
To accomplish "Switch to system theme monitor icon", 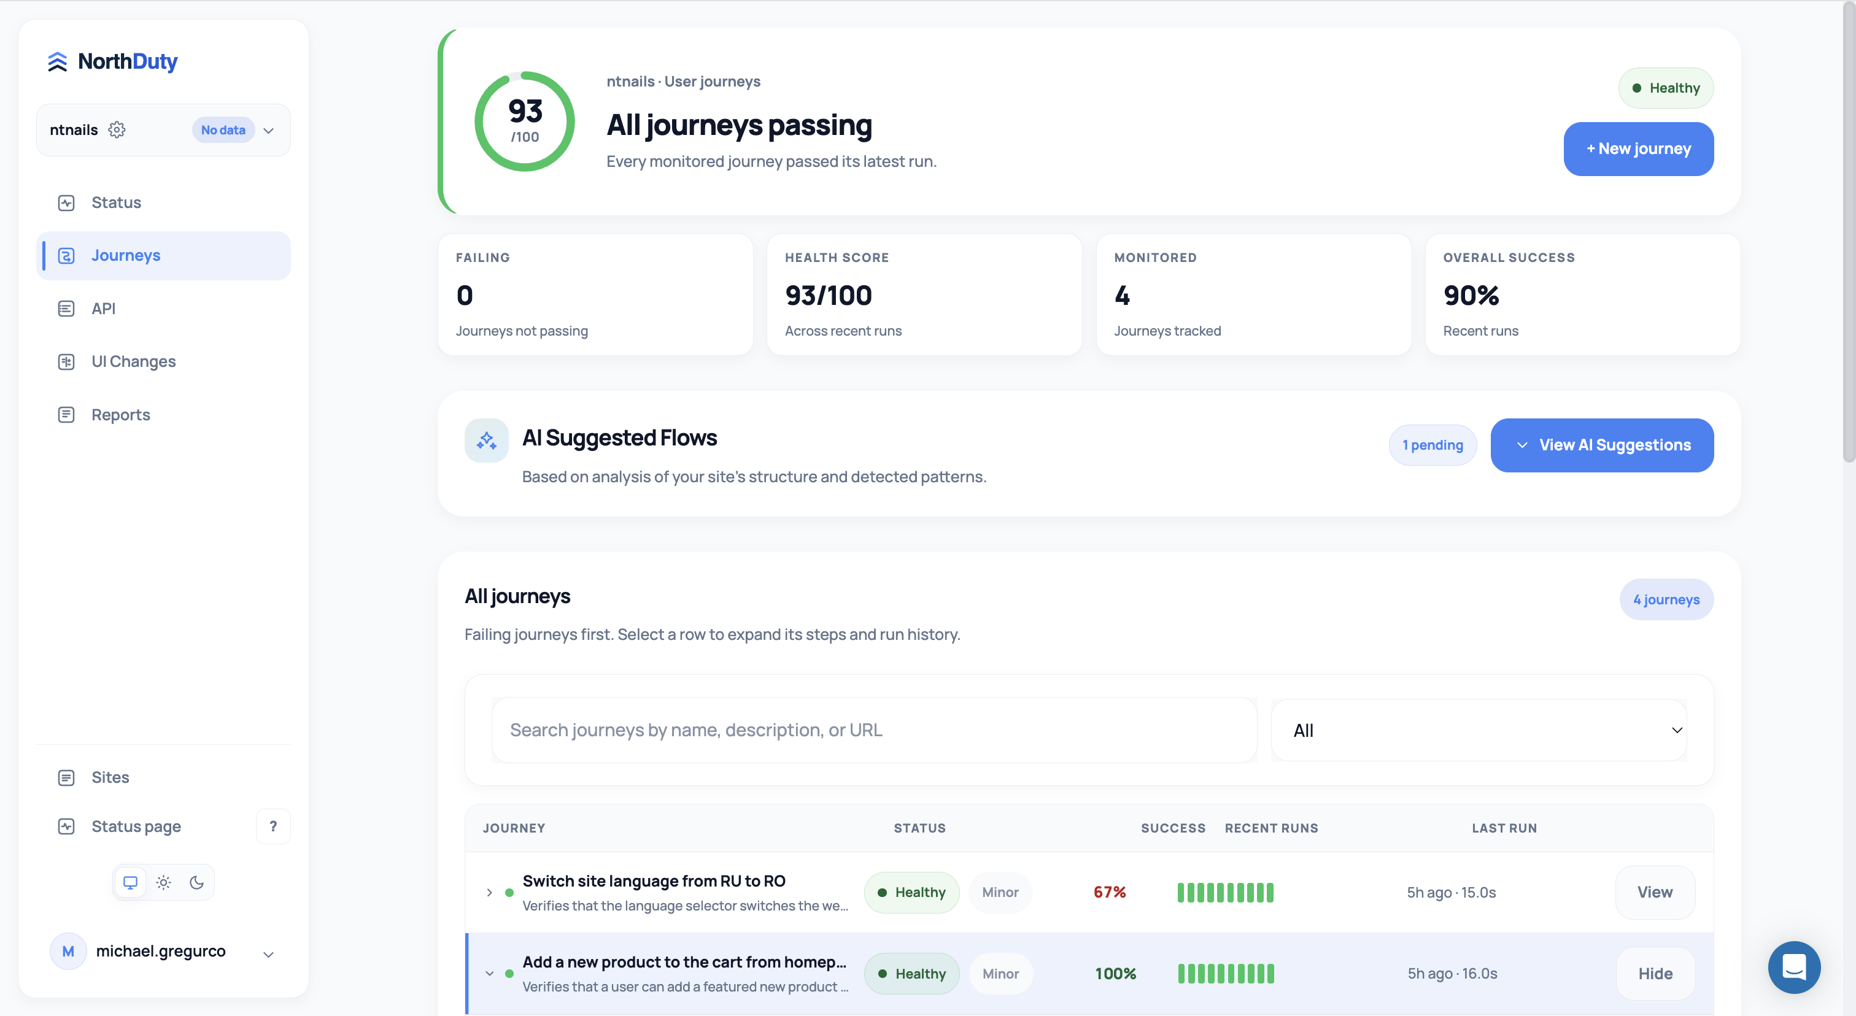I will coord(130,882).
